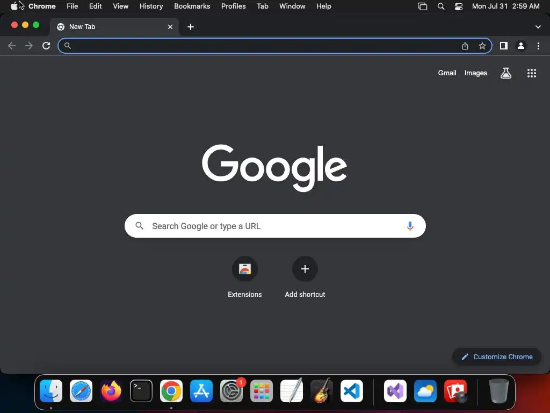Click the Customize Chrome button
This screenshot has height=413, width=550.
[x=497, y=357]
